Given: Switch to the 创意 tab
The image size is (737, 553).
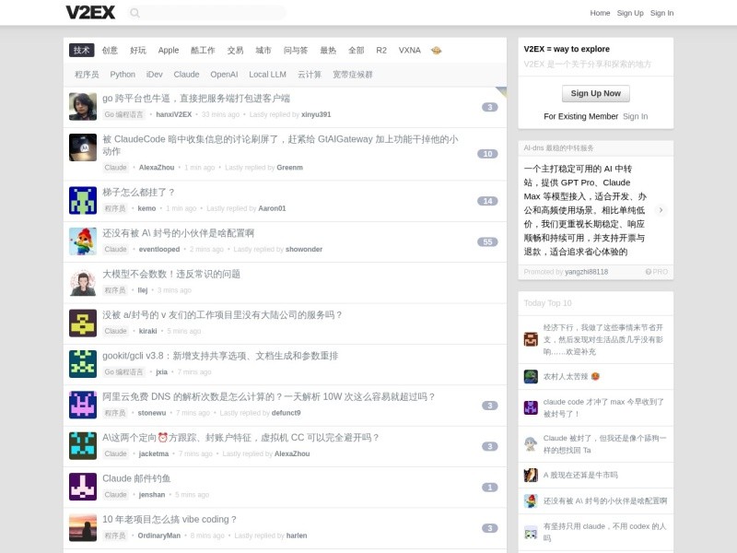Looking at the screenshot, I should coord(110,51).
